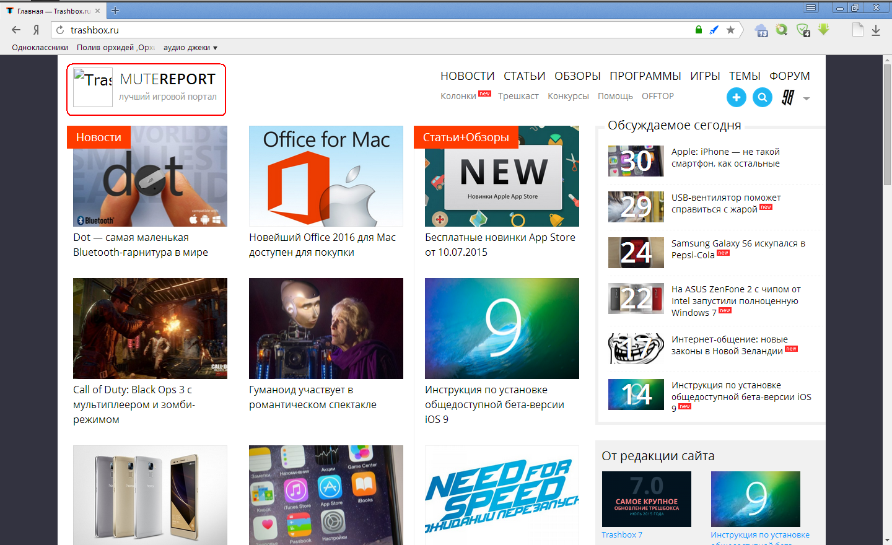892x545 pixels.
Task: Open the 'Office for Mac' article image
Action: 326,176
